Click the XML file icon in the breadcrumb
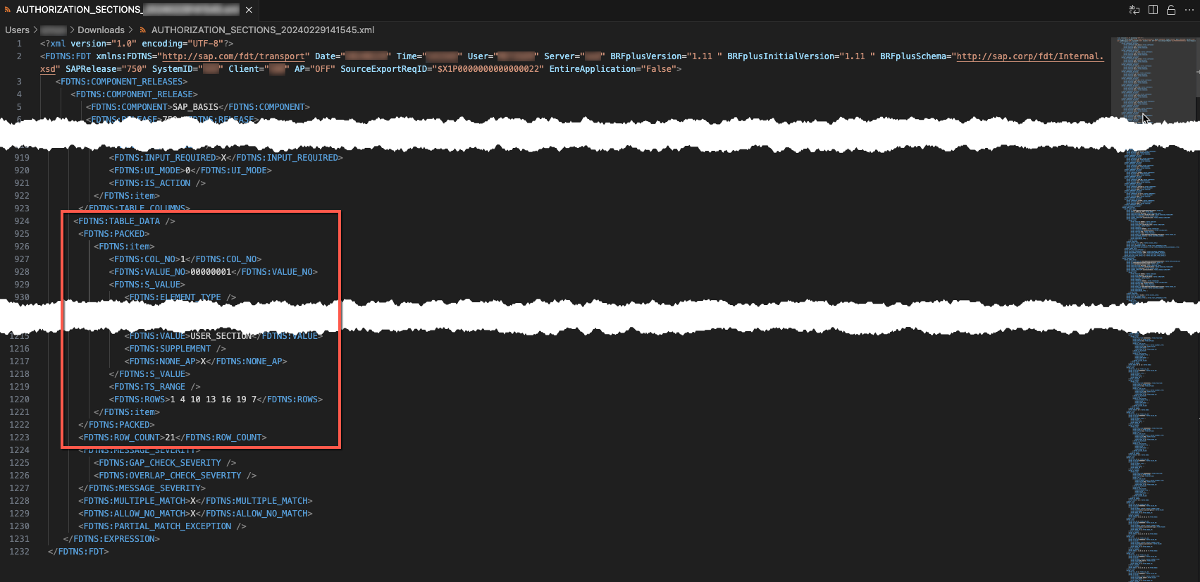This screenshot has width=1200, height=582. 143,30
